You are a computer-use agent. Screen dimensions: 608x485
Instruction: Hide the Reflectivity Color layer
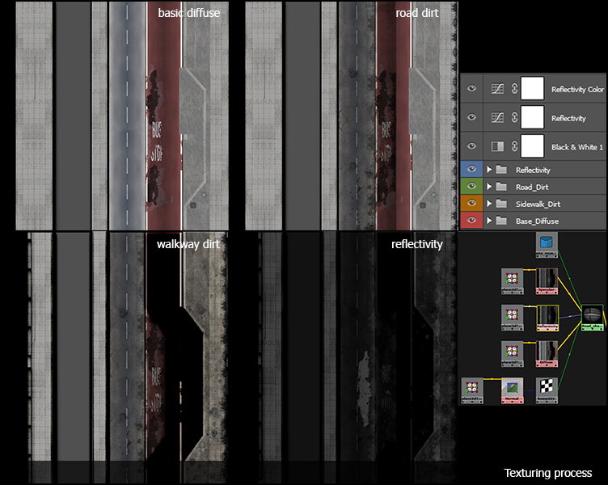(472, 90)
